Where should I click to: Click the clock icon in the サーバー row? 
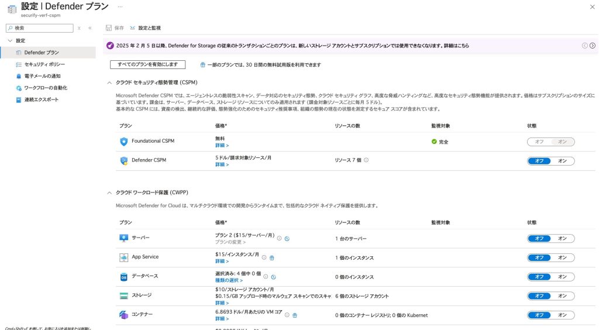click(x=287, y=239)
